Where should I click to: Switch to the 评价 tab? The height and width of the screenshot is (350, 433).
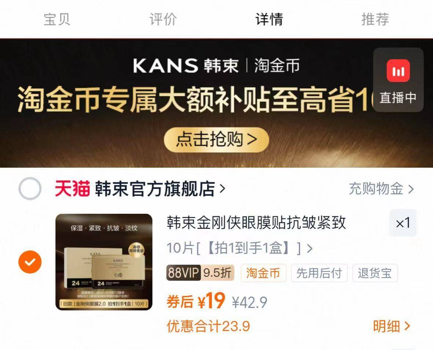(163, 19)
